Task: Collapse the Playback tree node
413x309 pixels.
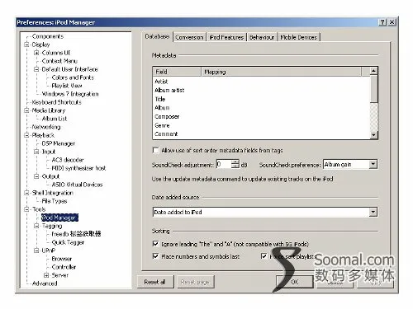Action: pyautogui.click(x=26, y=135)
